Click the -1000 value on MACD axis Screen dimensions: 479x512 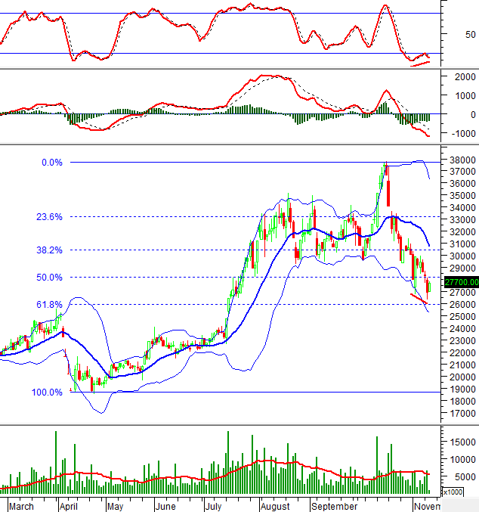point(461,134)
